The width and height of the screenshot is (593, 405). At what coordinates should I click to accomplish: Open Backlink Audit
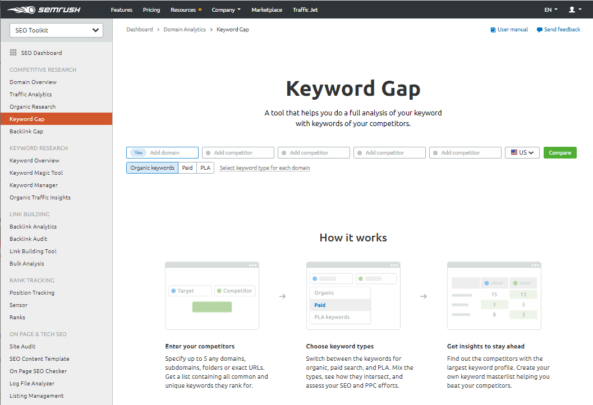(29, 239)
